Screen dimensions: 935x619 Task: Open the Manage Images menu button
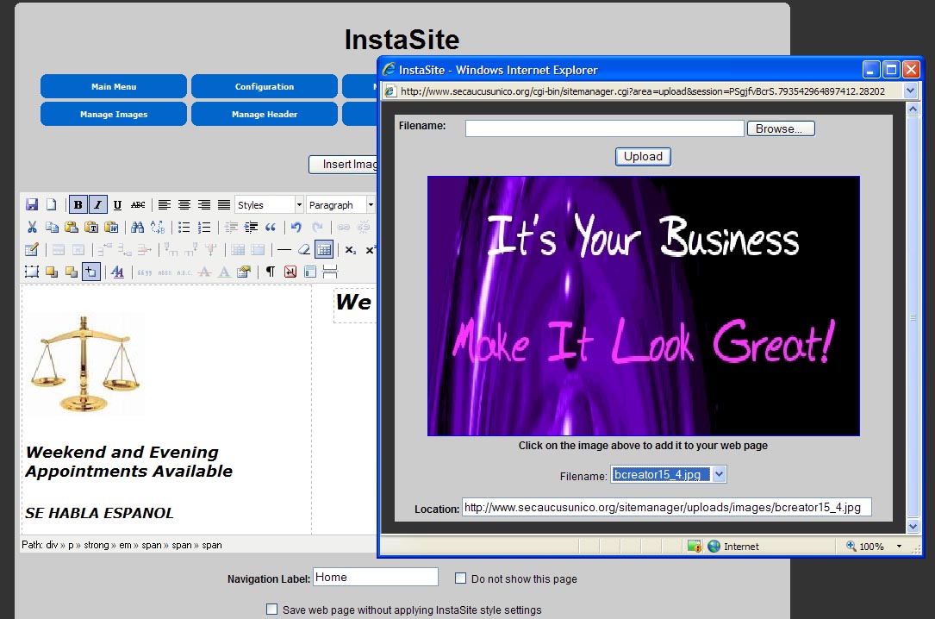pyautogui.click(x=114, y=114)
